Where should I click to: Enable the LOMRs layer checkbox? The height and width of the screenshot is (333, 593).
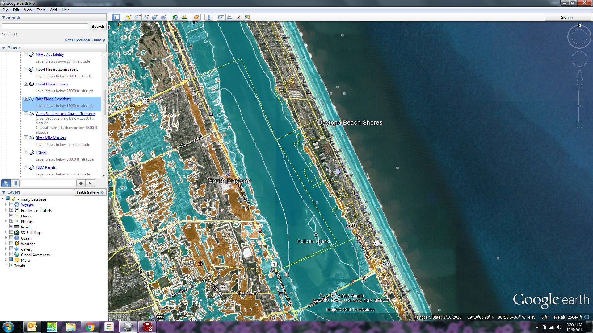26,152
